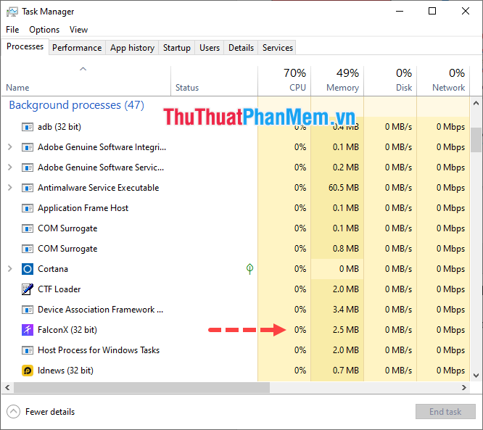Screen dimensions: 483x430
Task: Click the Application Frame Host icon
Action: 28,208
